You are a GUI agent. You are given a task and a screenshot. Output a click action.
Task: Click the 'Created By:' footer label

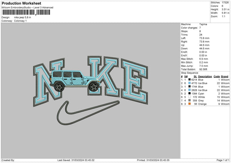pos(8,160)
